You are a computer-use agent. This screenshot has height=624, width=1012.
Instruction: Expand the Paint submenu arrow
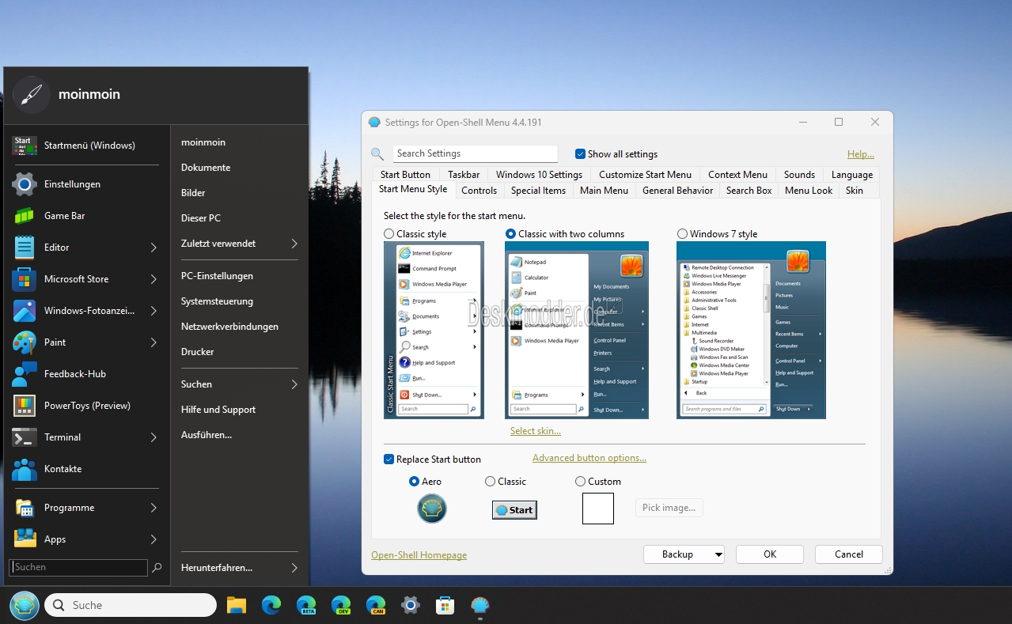tap(154, 342)
